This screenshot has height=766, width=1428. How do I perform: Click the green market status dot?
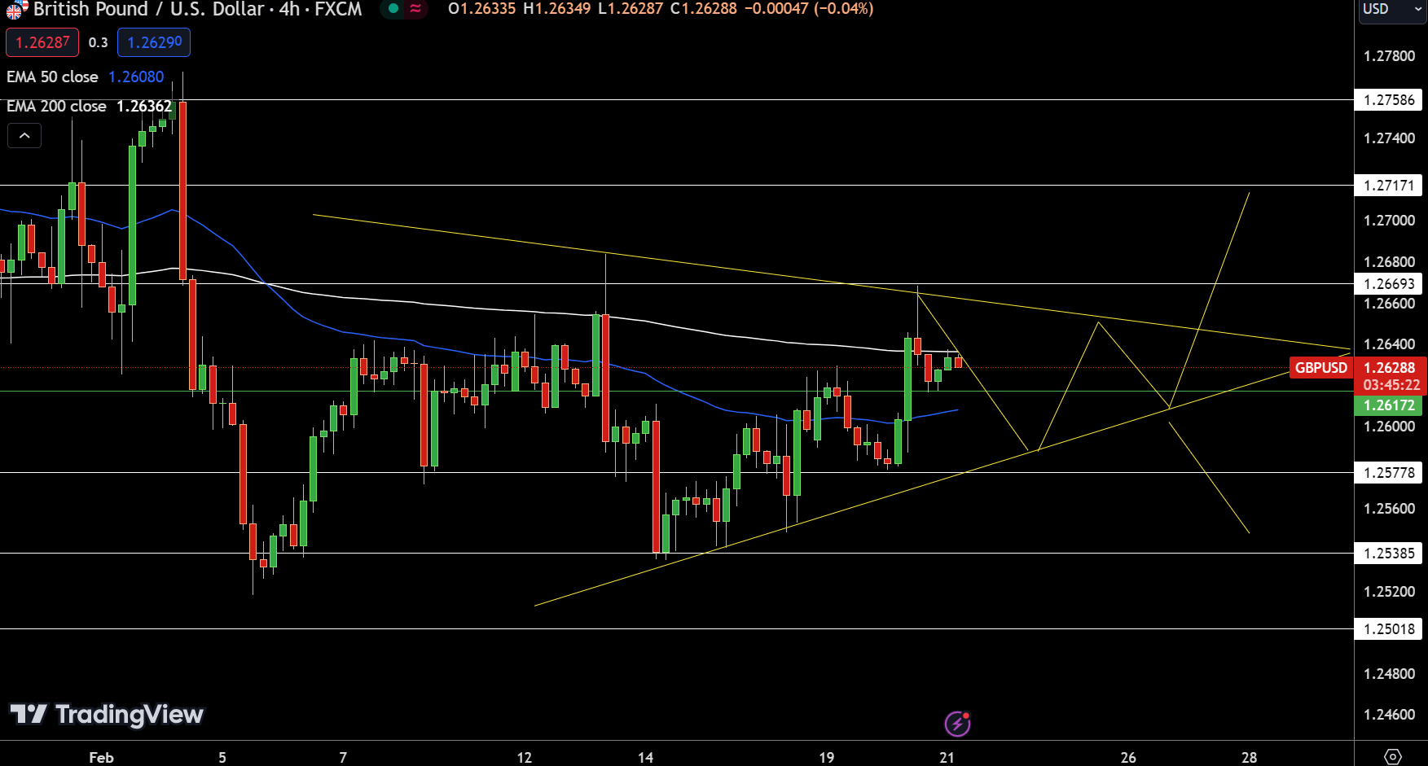(393, 8)
